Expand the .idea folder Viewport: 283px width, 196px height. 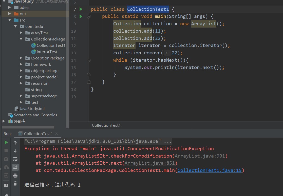(x=10, y=7)
